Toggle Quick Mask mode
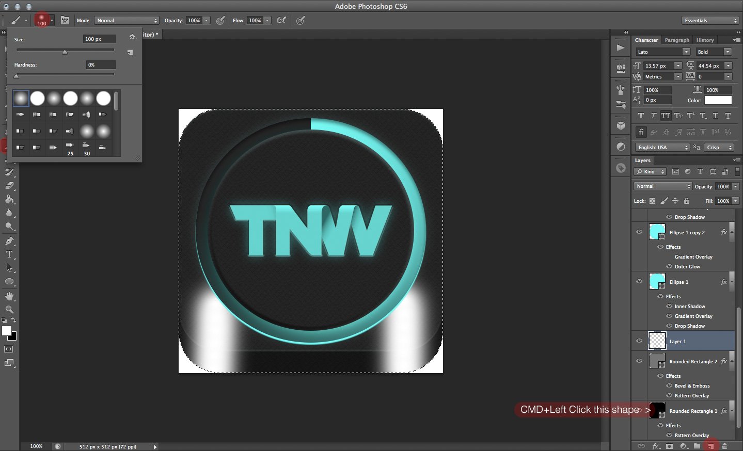Screen dimensions: 743x451 [x=9, y=349]
